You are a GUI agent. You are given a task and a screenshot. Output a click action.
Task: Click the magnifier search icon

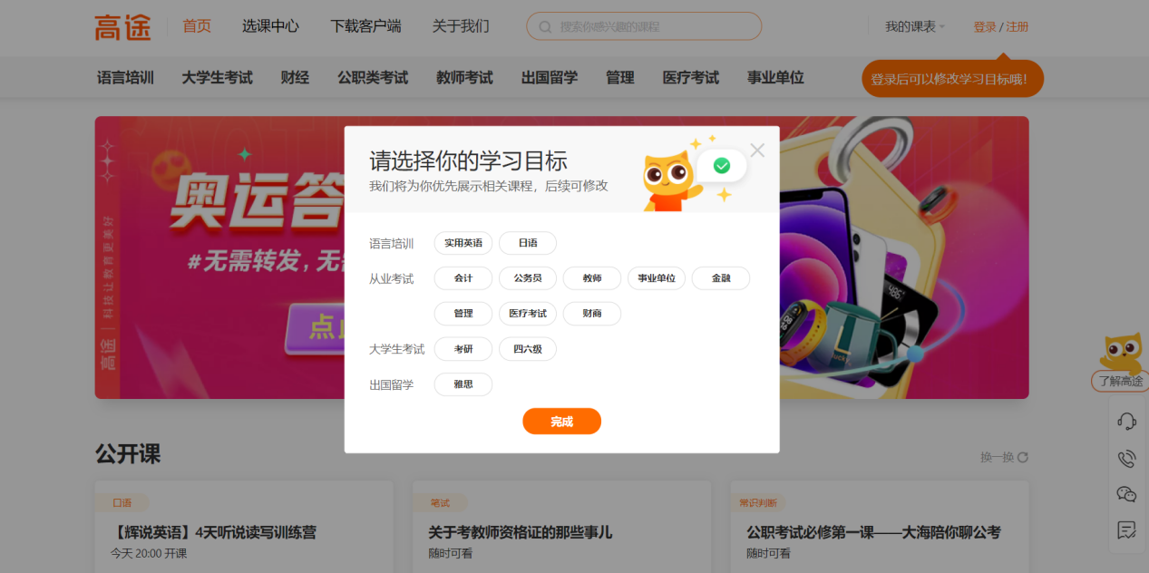click(545, 27)
